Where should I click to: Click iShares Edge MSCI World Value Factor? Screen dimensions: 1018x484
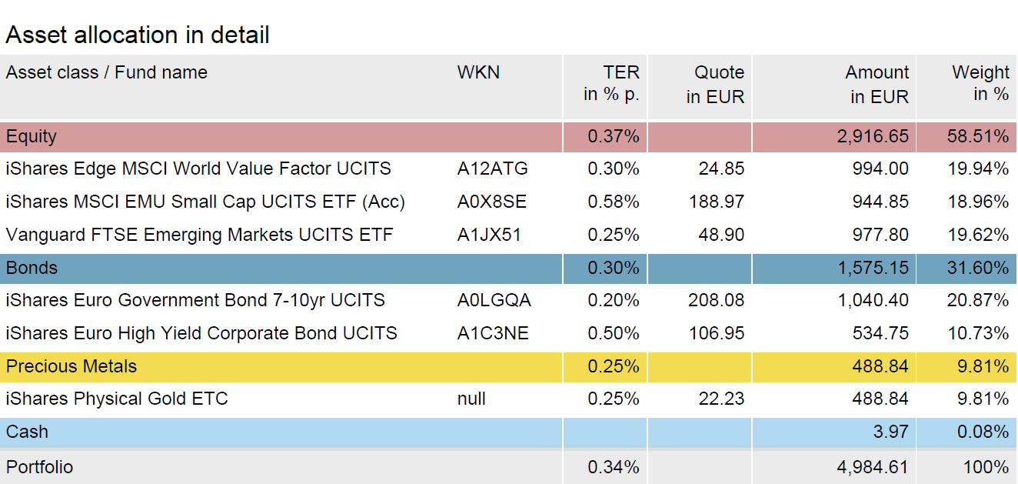point(198,169)
